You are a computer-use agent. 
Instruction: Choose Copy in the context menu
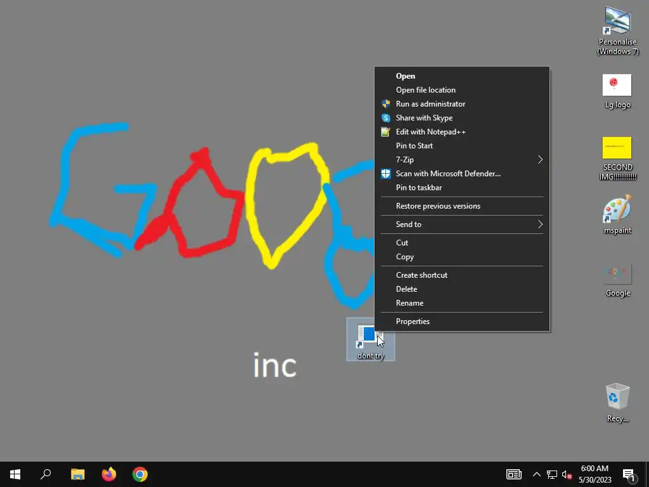click(x=462, y=257)
